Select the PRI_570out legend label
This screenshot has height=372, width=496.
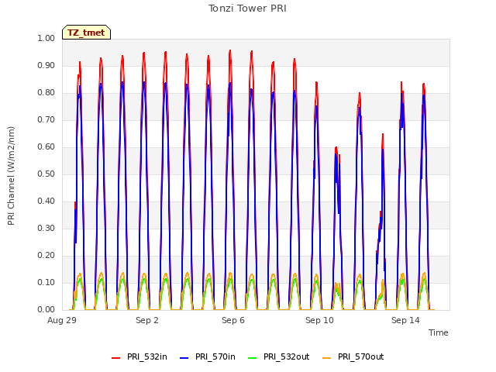(x=360, y=356)
